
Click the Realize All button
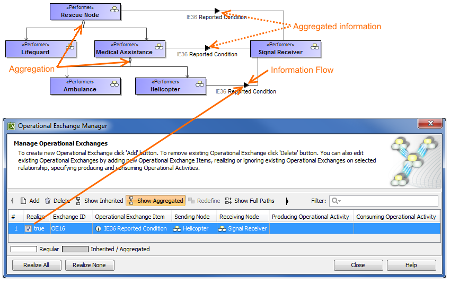[x=37, y=265]
